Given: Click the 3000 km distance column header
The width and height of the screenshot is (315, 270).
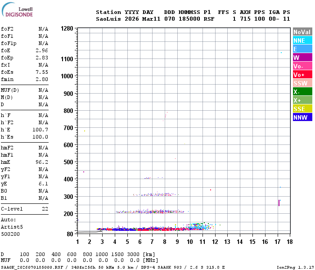Looking at the screenshot, I should 133,254.
